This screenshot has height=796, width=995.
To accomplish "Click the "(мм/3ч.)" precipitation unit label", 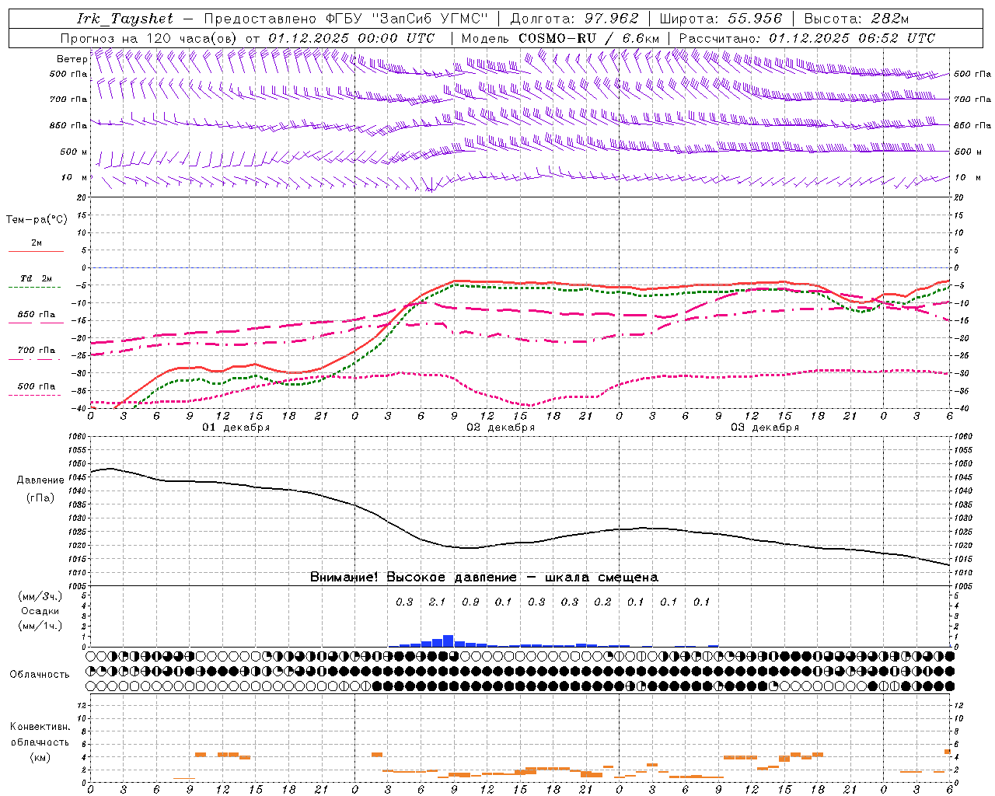I will pyautogui.click(x=40, y=596).
